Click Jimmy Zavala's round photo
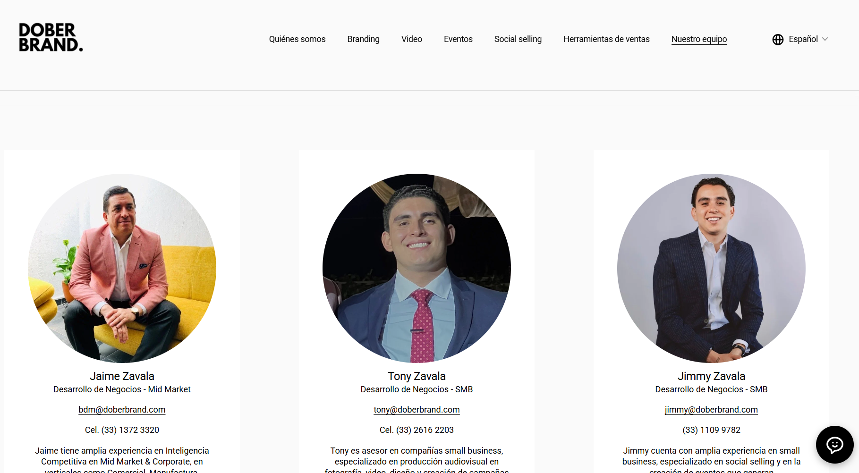This screenshot has height=473, width=859. [x=711, y=268]
